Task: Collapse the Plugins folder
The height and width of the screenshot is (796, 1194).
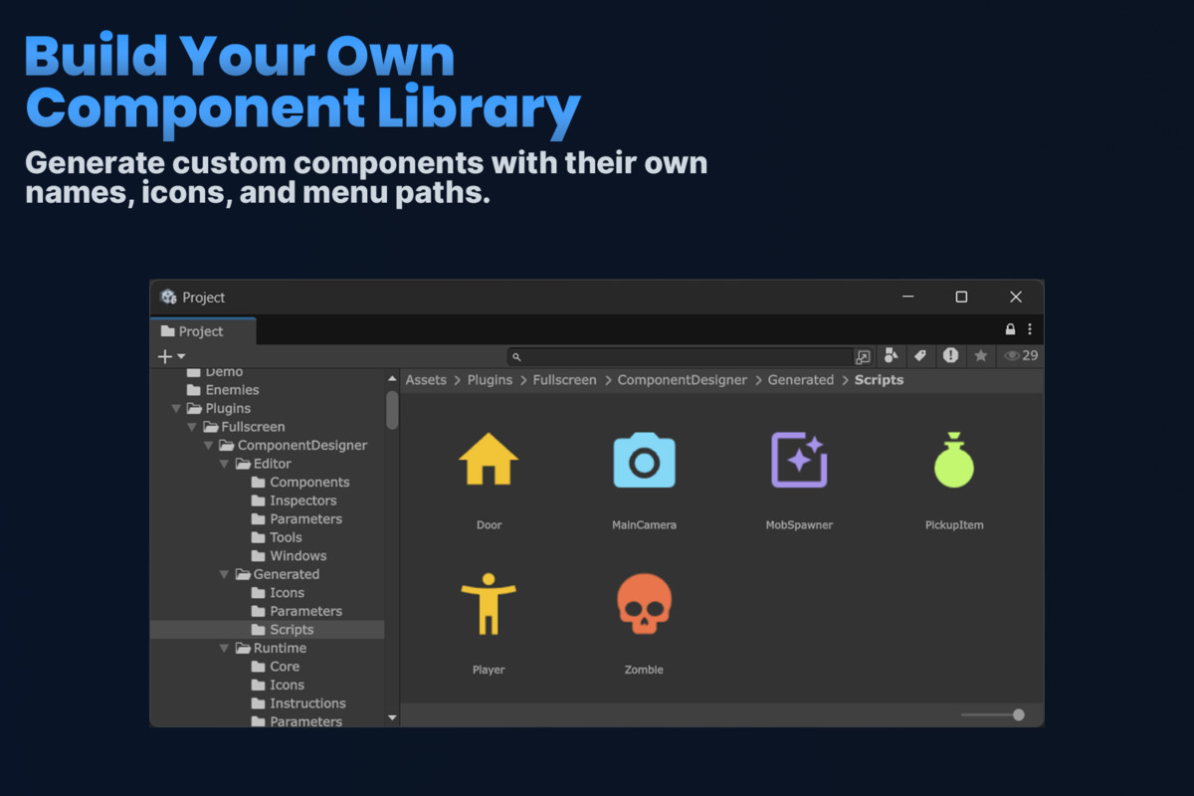Action: pyautogui.click(x=176, y=408)
